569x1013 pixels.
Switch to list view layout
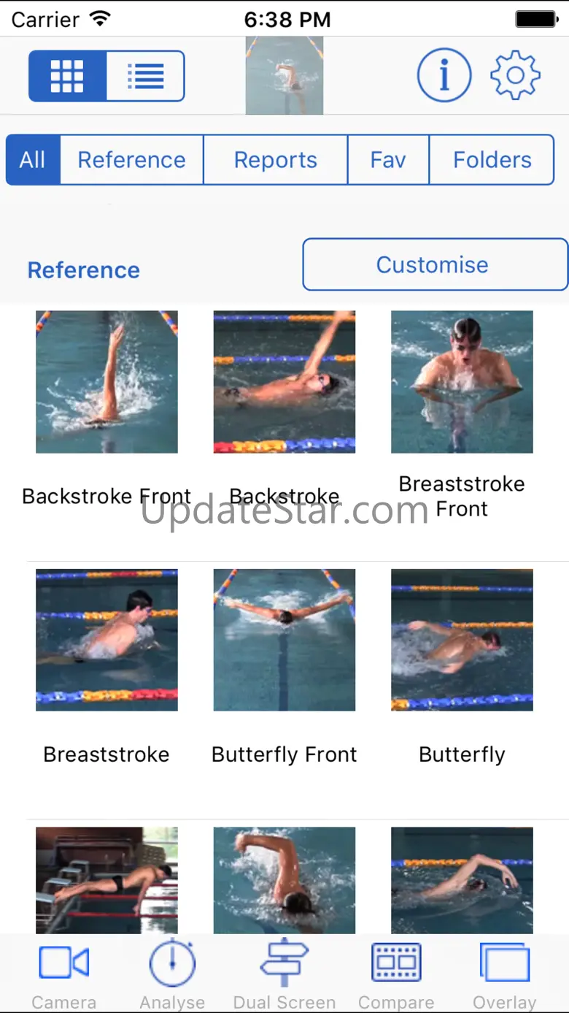point(145,76)
